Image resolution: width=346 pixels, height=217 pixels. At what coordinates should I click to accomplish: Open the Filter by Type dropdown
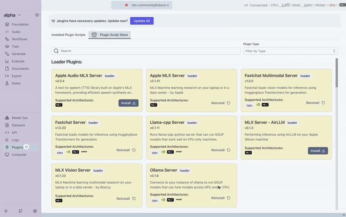[x=290, y=51]
